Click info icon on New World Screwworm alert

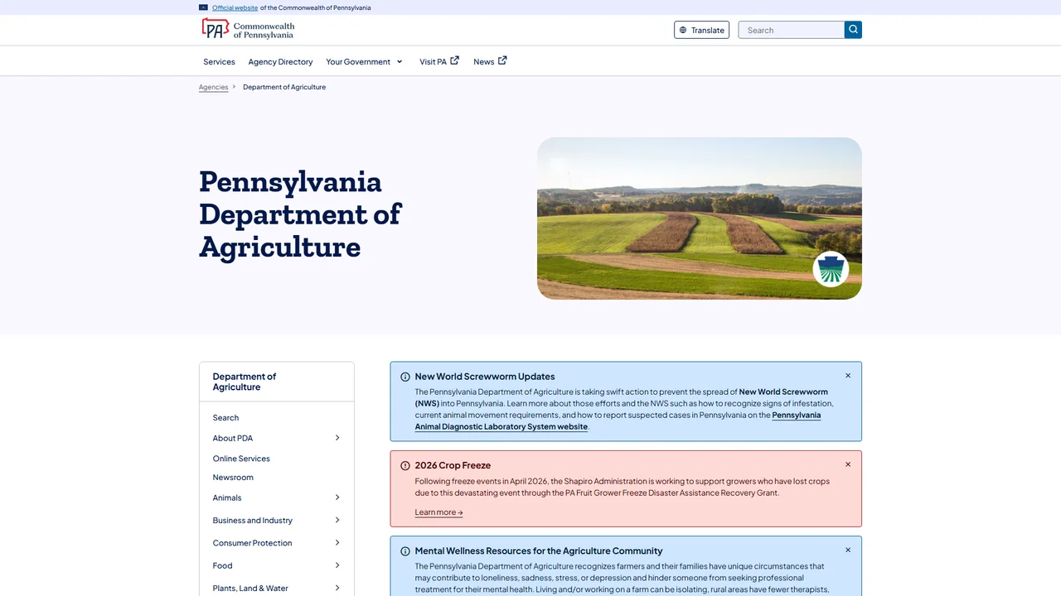[x=405, y=377]
